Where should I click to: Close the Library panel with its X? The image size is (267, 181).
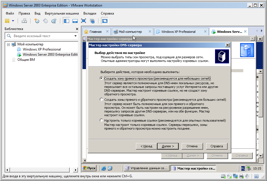[x=77, y=29]
